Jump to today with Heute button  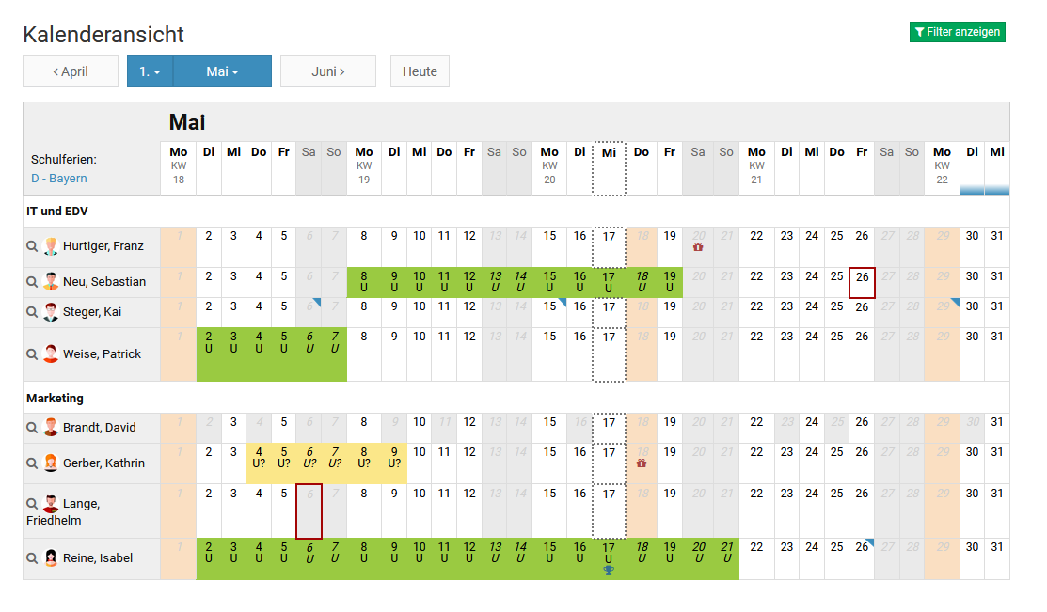click(x=420, y=71)
